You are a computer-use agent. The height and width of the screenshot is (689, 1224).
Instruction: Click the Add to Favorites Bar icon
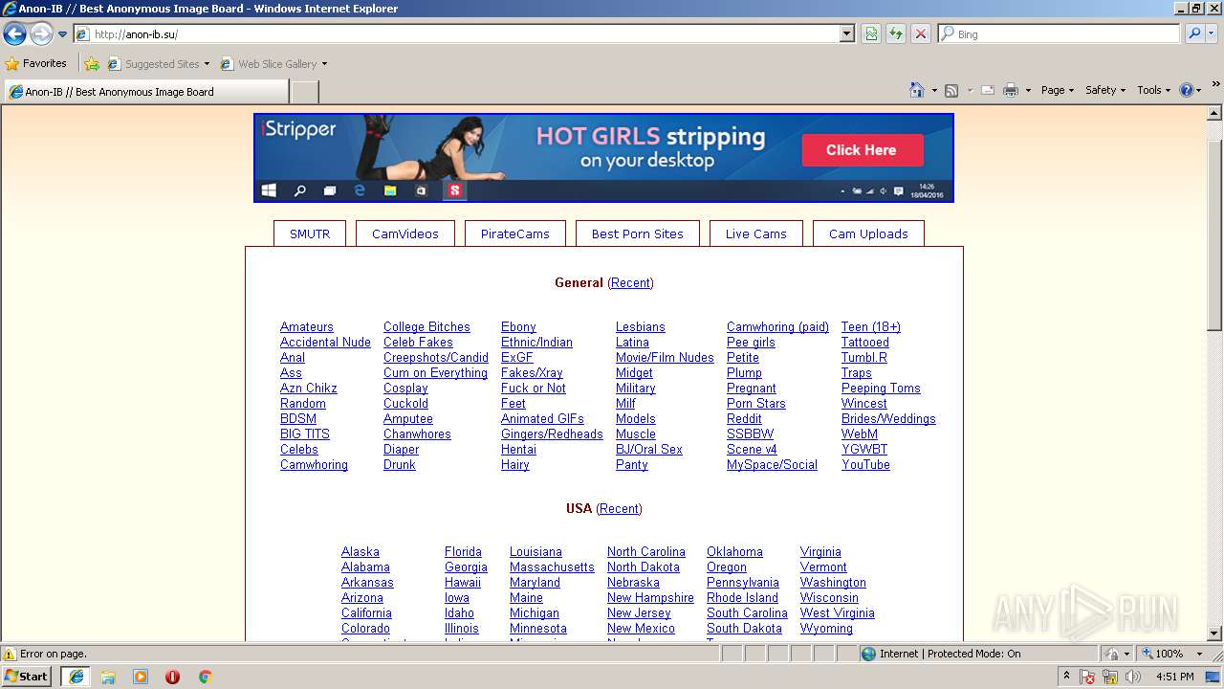[92, 64]
